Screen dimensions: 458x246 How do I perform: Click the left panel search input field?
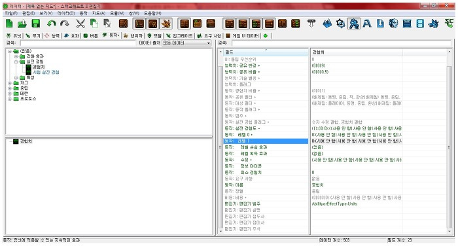point(77,43)
